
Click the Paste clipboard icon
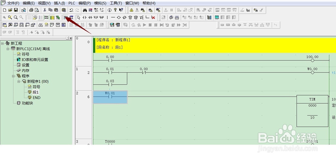(56, 10)
